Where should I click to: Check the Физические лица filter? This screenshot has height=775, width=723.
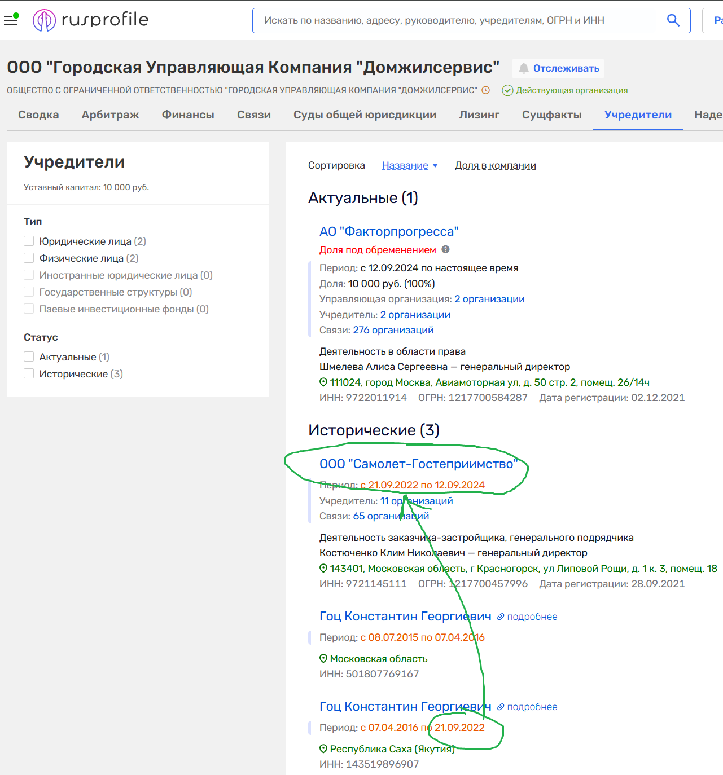(29, 258)
